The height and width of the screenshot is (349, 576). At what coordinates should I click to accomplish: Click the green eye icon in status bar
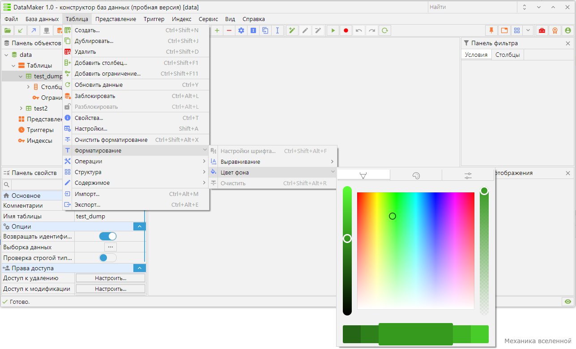[x=568, y=302]
